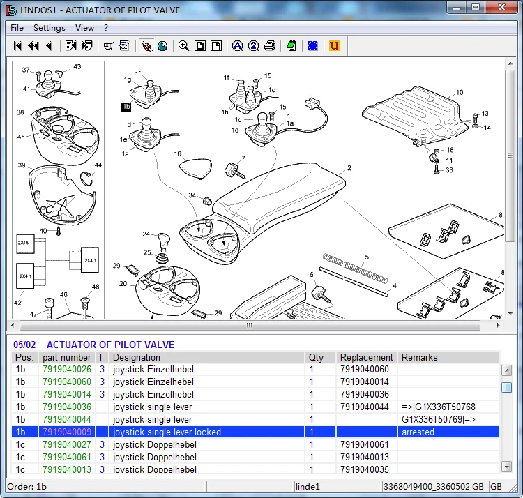Click remark G1X336T50769|=>

point(439,420)
